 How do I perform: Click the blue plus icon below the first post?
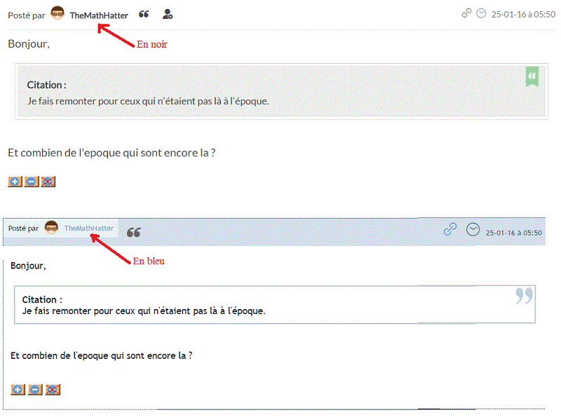coord(15,182)
